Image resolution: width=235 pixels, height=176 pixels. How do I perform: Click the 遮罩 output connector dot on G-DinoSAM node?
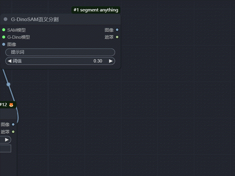117,37
